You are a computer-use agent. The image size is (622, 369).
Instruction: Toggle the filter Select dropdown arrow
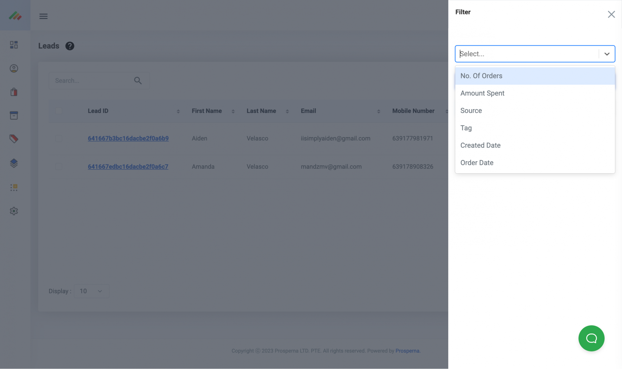[607, 54]
